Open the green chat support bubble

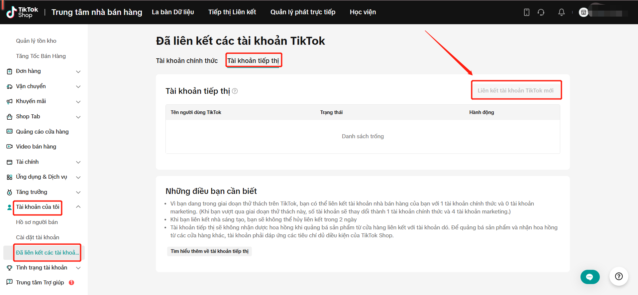(590, 277)
